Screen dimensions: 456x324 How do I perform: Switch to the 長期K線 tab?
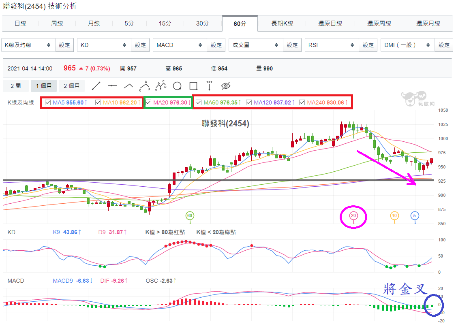pyautogui.click(x=282, y=23)
